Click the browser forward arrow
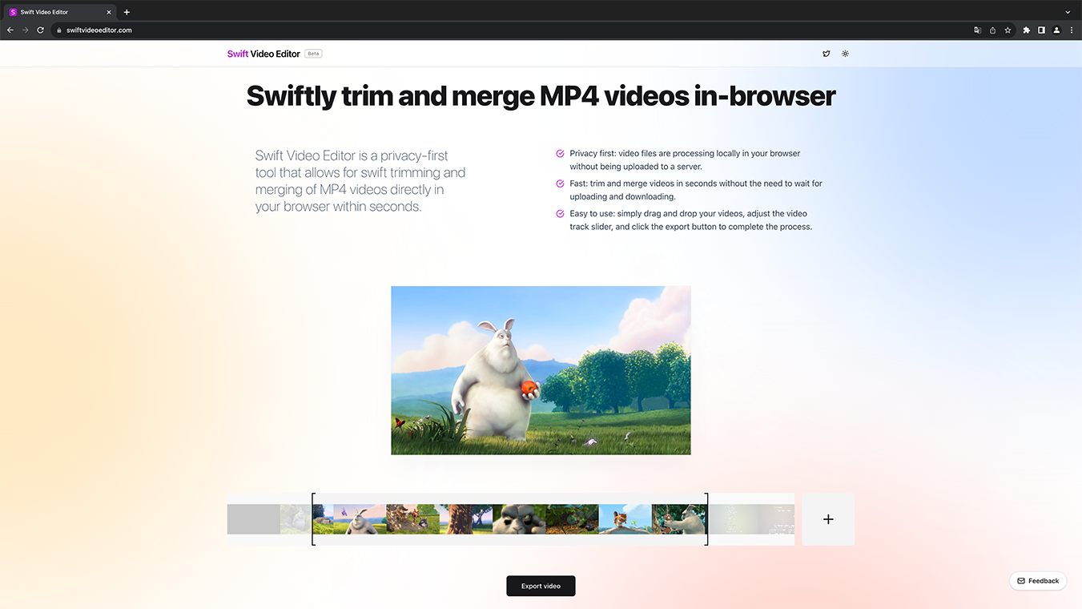Image resolution: width=1082 pixels, height=609 pixels. coord(26,30)
